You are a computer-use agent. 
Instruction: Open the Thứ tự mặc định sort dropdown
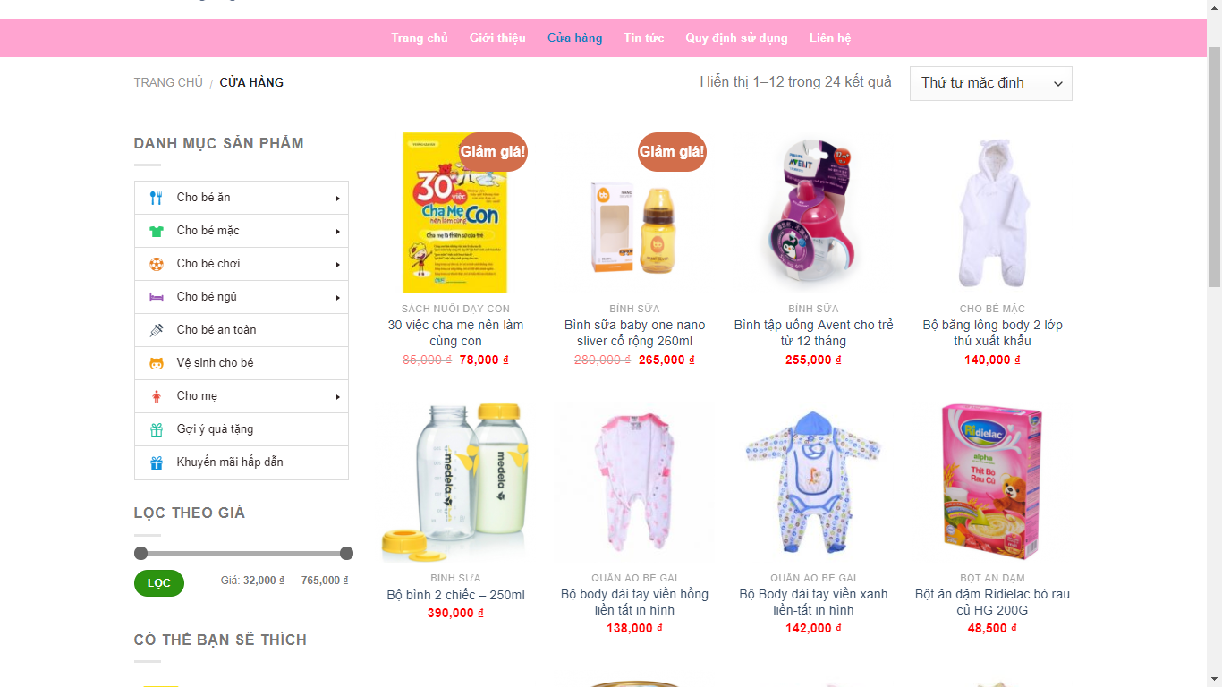990,83
